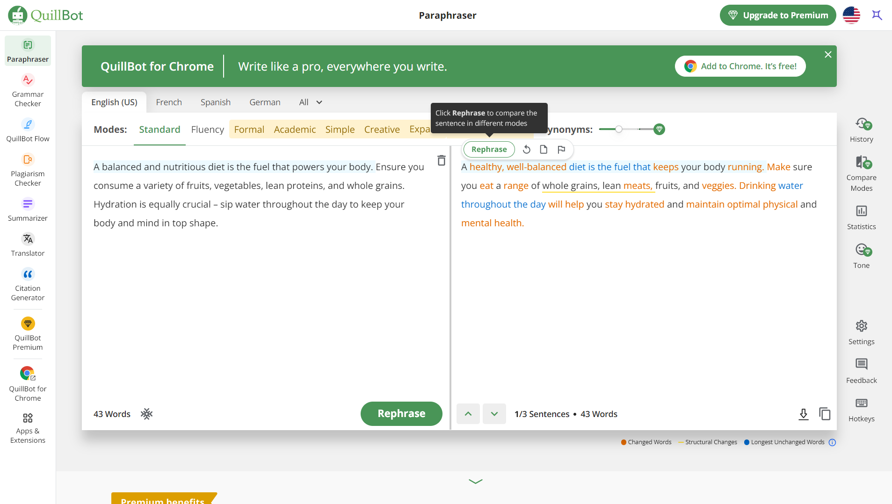
Task: Undo sentence change in popup toolbar
Action: [x=526, y=149]
